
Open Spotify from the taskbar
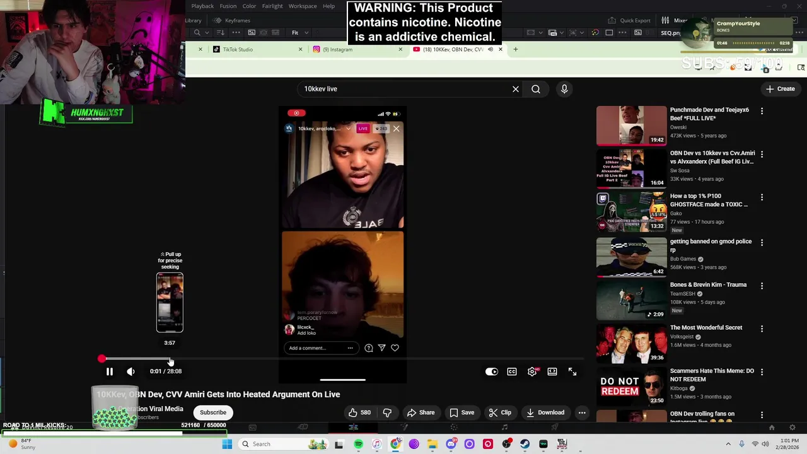(358, 444)
